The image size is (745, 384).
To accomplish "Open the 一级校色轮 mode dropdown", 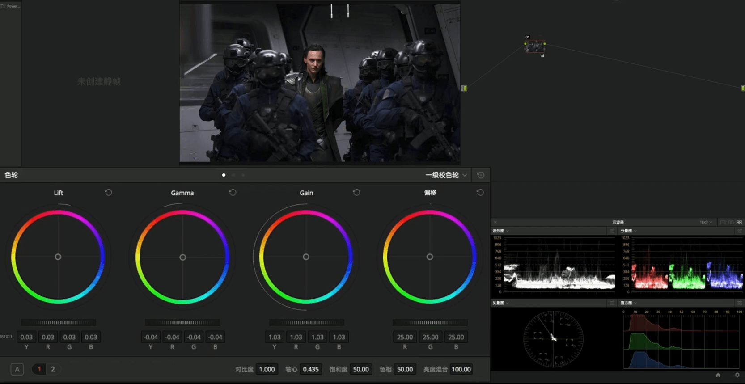I will coord(446,175).
